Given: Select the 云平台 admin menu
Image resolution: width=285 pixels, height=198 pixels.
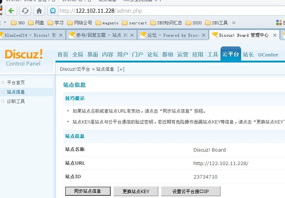Looking at the screenshot, I should coord(231,54).
